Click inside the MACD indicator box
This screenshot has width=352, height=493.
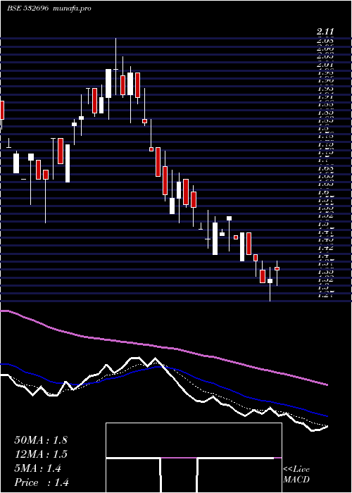click(x=194, y=458)
